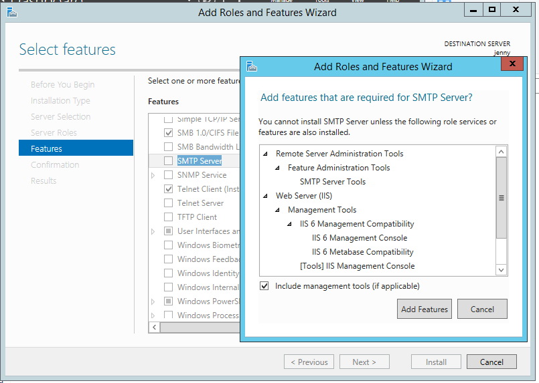The width and height of the screenshot is (539, 383).
Task: Expand the SNMP Service node
Action: click(153, 175)
